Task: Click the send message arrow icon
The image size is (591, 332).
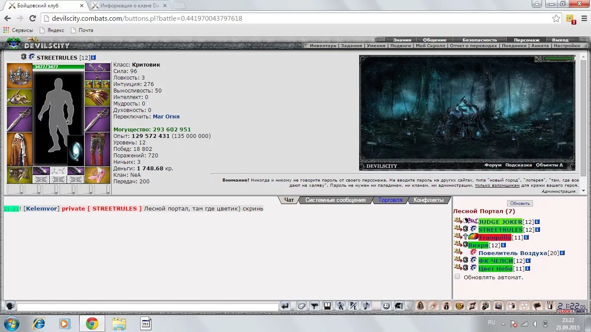Action: pos(285,306)
